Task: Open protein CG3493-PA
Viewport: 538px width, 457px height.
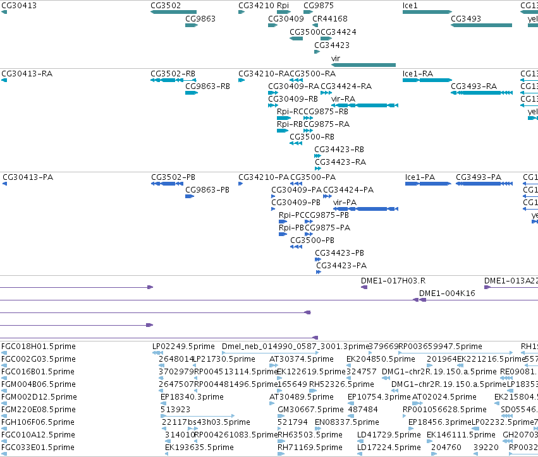Action: click(x=479, y=177)
